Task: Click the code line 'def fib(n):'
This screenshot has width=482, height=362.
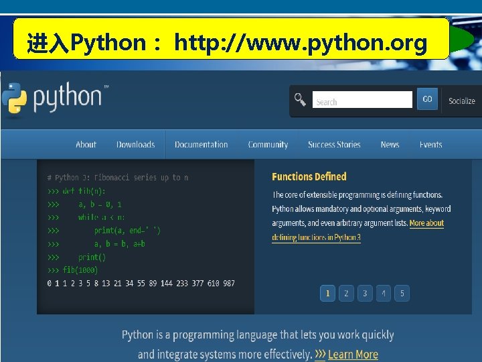Action: 84,191
